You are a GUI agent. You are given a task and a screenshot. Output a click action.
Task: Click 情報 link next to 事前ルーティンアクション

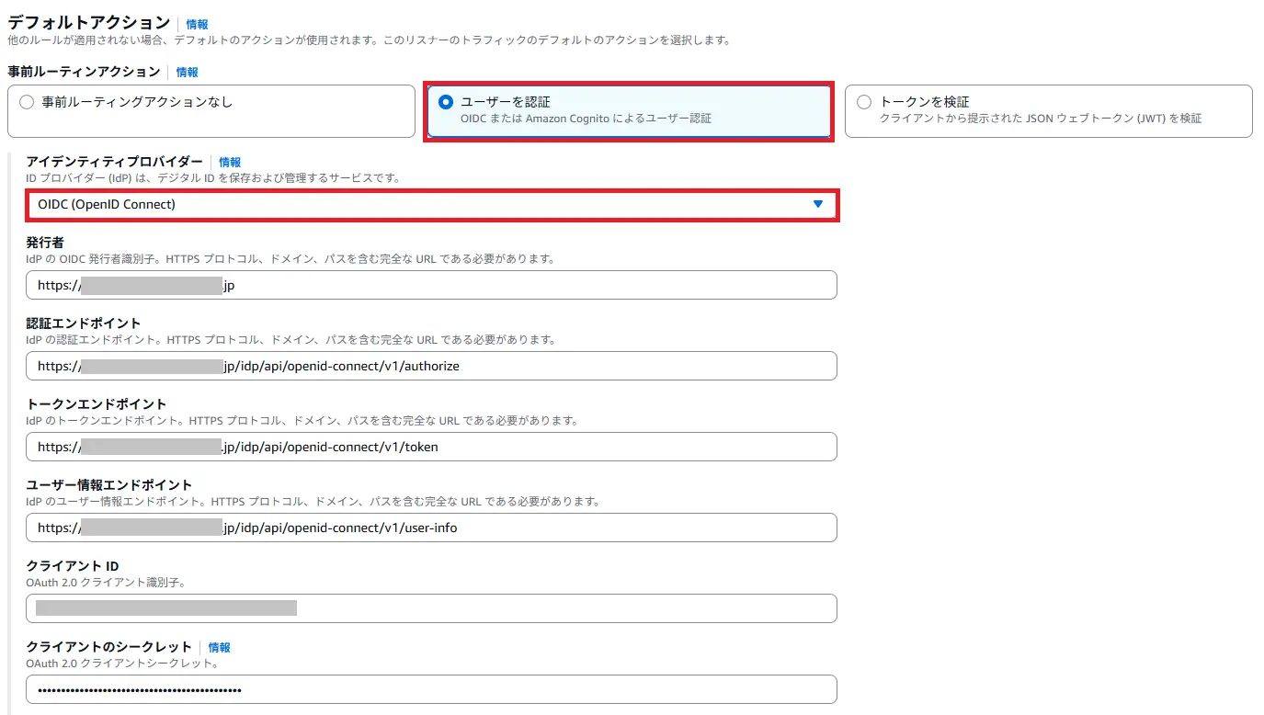coord(187,72)
